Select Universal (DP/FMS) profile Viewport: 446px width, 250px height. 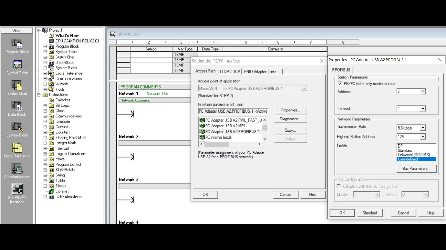pos(416,155)
